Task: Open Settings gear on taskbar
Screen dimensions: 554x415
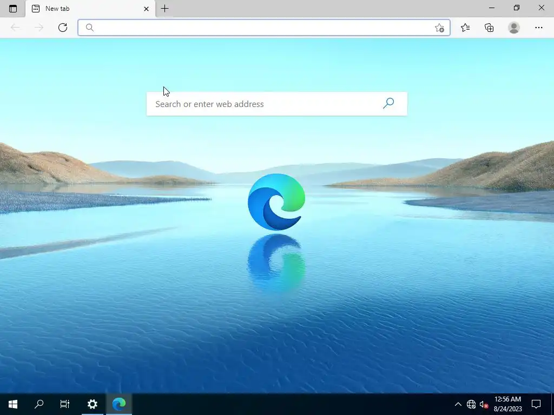Action: (x=92, y=404)
